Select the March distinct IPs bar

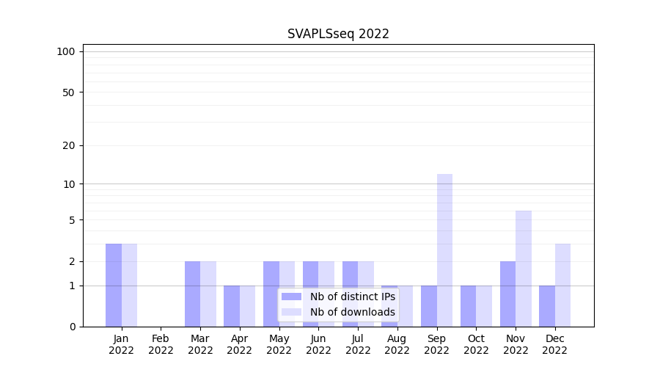(x=192, y=294)
